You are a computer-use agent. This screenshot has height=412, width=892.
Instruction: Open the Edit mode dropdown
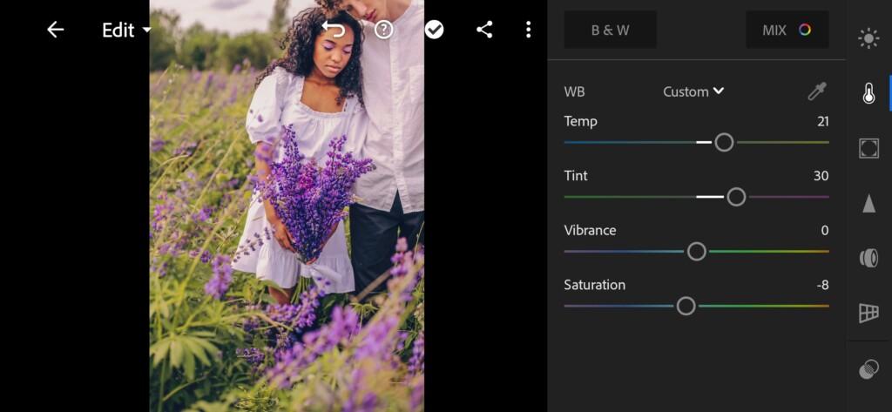click(x=126, y=30)
